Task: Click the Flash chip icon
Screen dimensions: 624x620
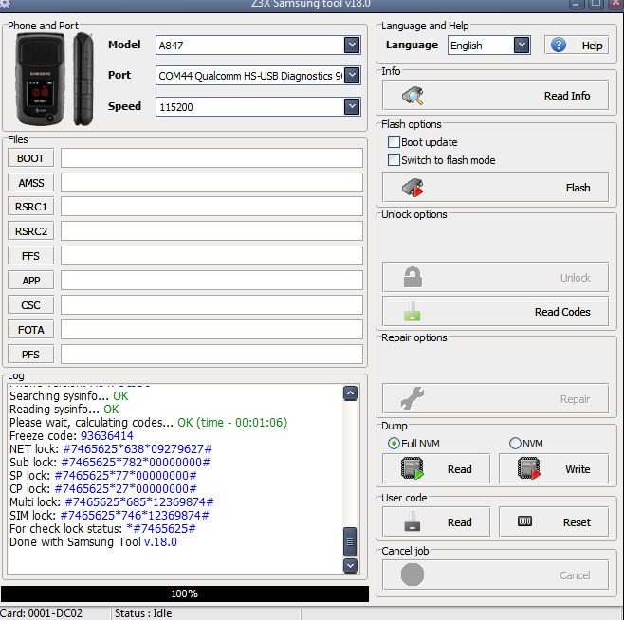Action: click(413, 188)
